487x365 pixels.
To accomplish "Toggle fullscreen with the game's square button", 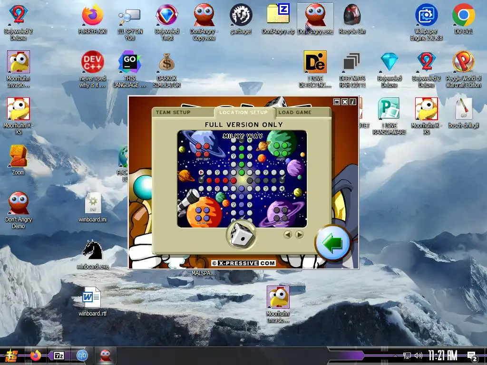I will click(337, 102).
